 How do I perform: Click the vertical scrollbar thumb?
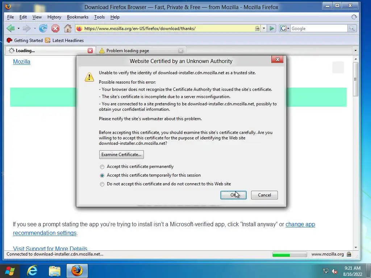pyautogui.click(x=355, y=79)
